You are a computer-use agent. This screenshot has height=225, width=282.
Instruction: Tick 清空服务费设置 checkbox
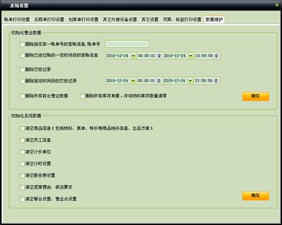(22, 176)
